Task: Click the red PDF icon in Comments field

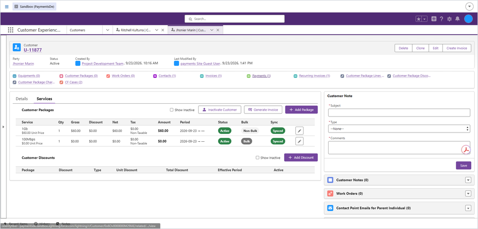Action: (x=466, y=150)
